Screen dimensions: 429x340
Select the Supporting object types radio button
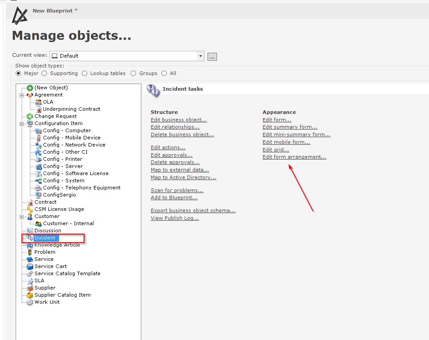(44, 73)
